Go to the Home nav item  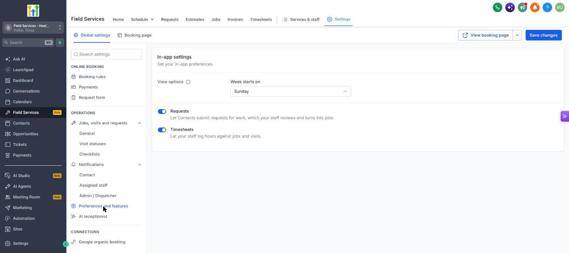118,20
